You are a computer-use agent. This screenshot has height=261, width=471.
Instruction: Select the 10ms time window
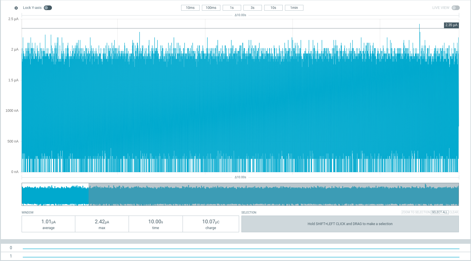tap(190, 8)
